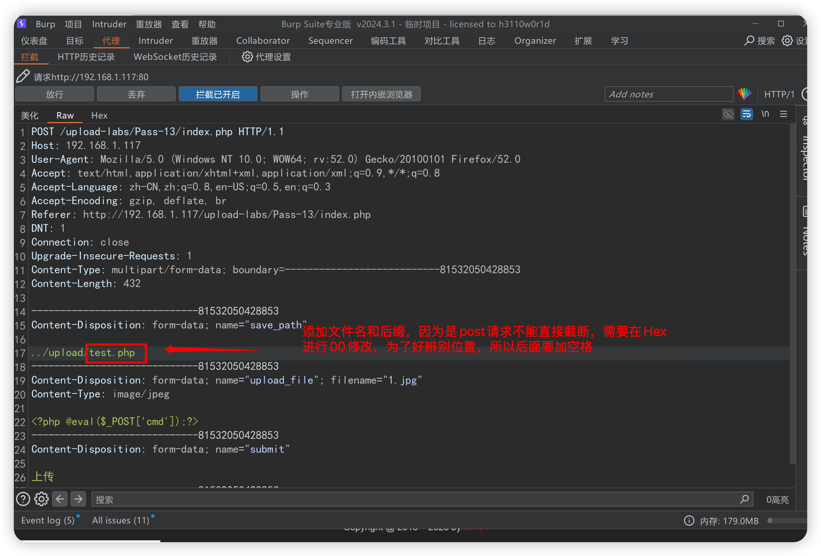821x556 pixels.
Task: Open proxy settings gear icon
Action: 247,57
